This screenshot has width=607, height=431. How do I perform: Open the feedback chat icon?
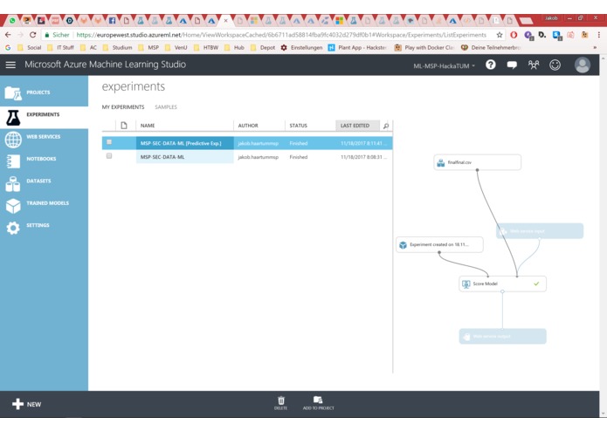click(x=512, y=65)
